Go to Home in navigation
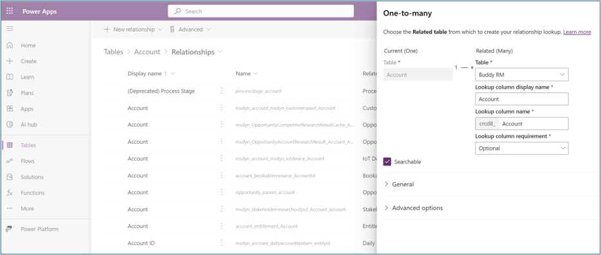Viewport: 601px width, 255px height. tap(28, 45)
